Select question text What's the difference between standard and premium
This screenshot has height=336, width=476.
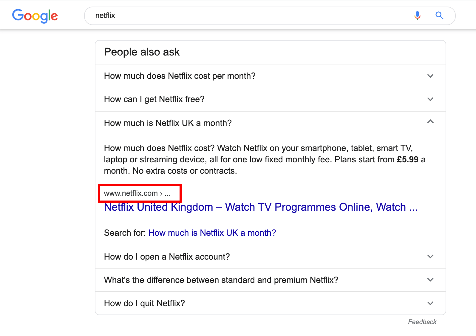tap(221, 280)
